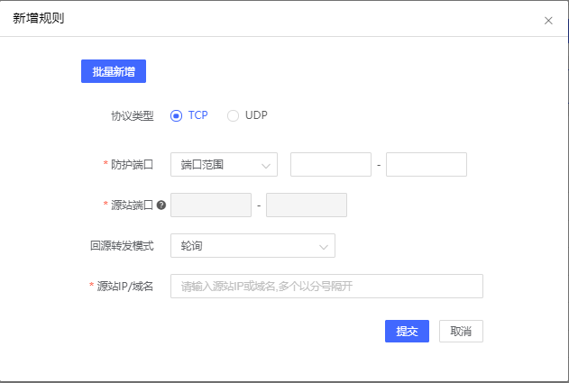
Task: Click the 批量新增 button
Action: (x=114, y=71)
